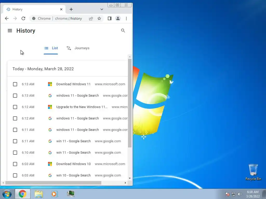Check the 6:11 AM windows 11 Google Search entry
Screen dimensions: 266x199
tap(15, 130)
